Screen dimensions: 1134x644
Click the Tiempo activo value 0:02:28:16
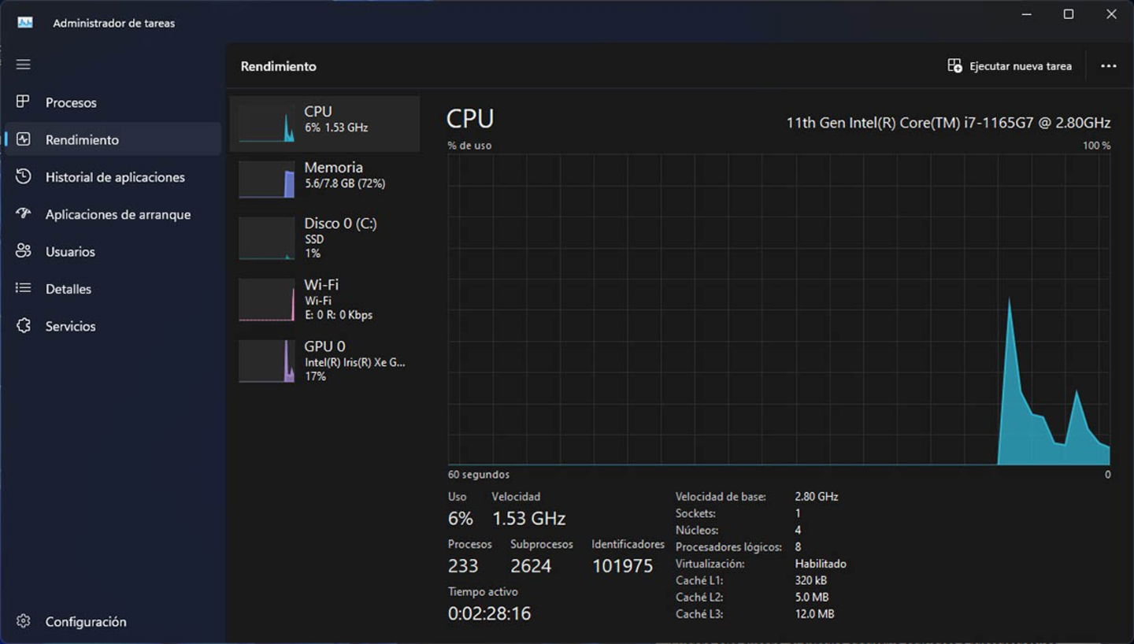point(489,613)
